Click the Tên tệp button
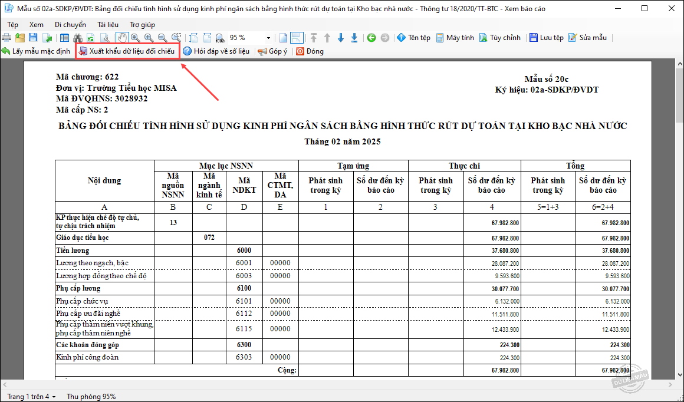The height and width of the screenshot is (402, 684). [x=413, y=38]
